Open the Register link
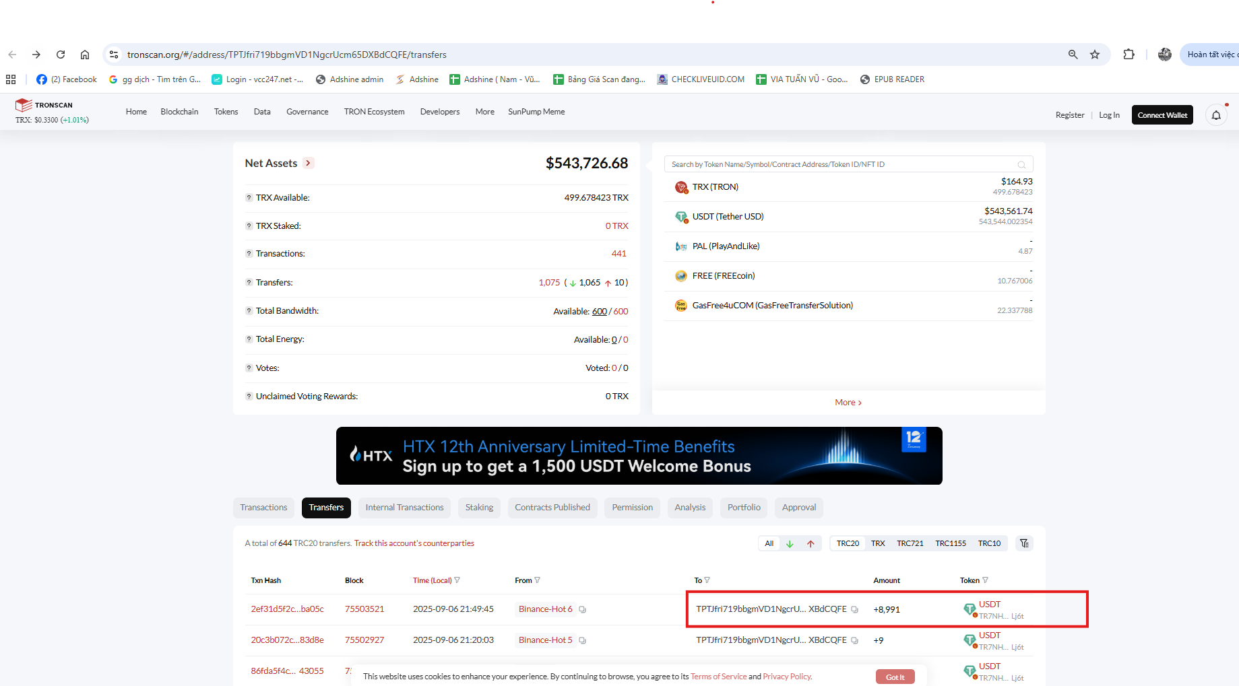This screenshot has height=686, width=1239. click(x=1070, y=115)
